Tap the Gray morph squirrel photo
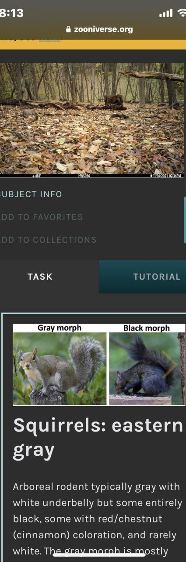 point(60,368)
